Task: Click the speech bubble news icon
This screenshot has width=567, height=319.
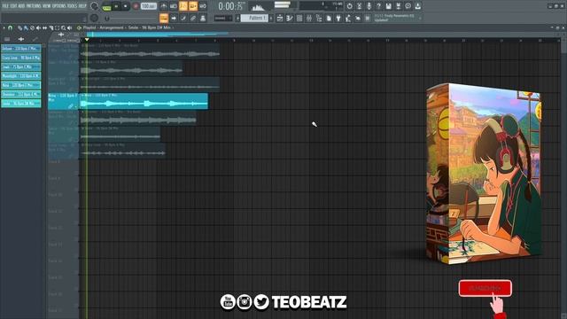Action: click(408, 6)
